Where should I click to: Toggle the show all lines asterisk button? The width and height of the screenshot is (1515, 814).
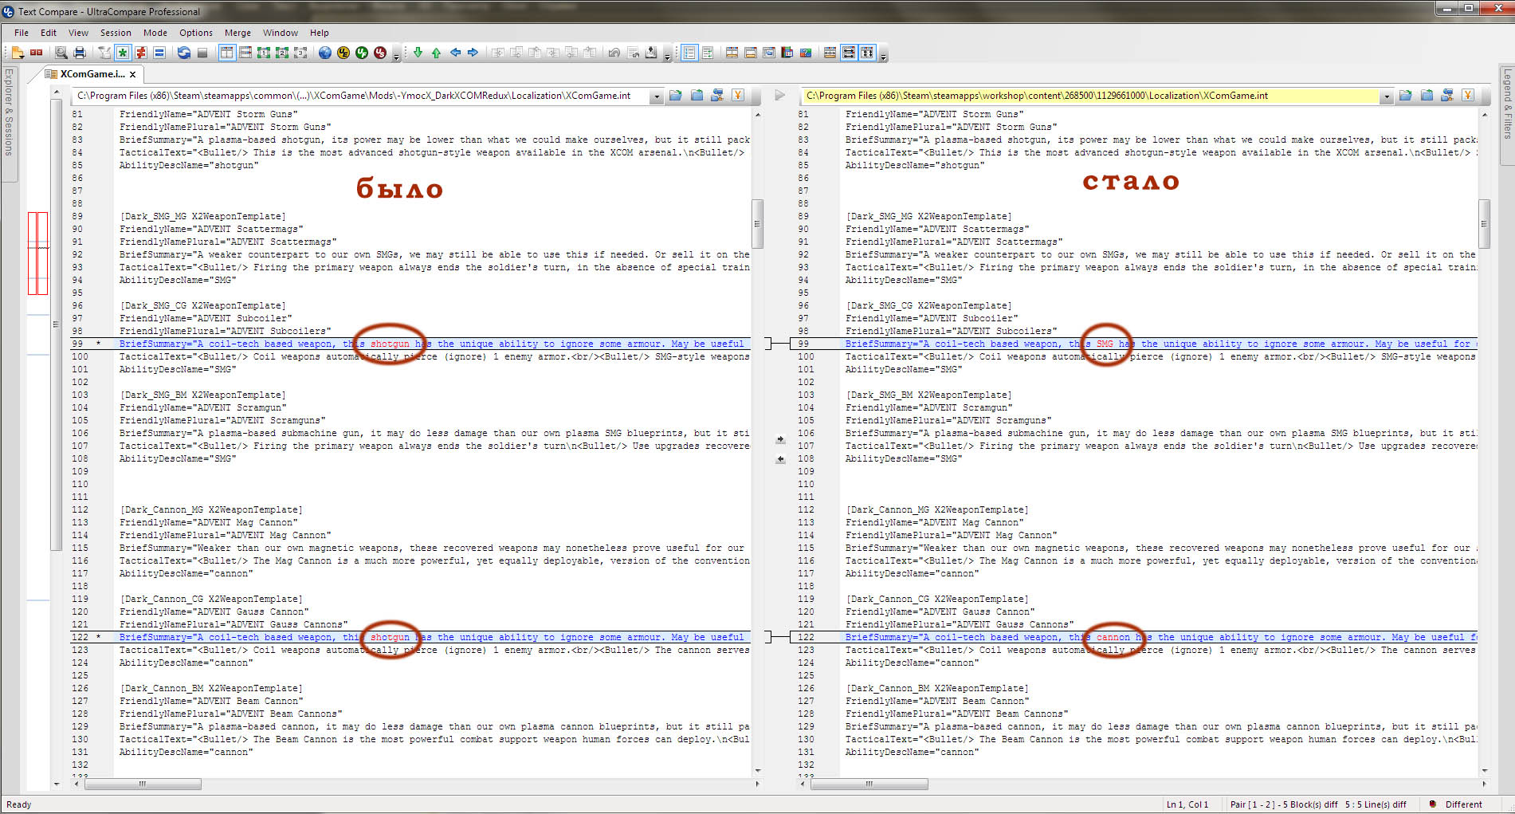pyautogui.click(x=123, y=53)
